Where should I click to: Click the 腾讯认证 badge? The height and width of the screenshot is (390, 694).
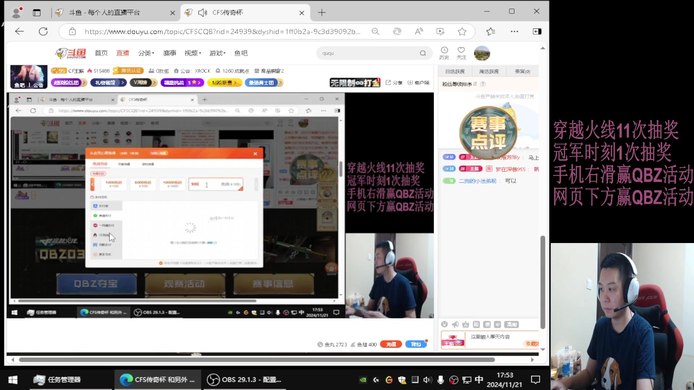point(128,71)
